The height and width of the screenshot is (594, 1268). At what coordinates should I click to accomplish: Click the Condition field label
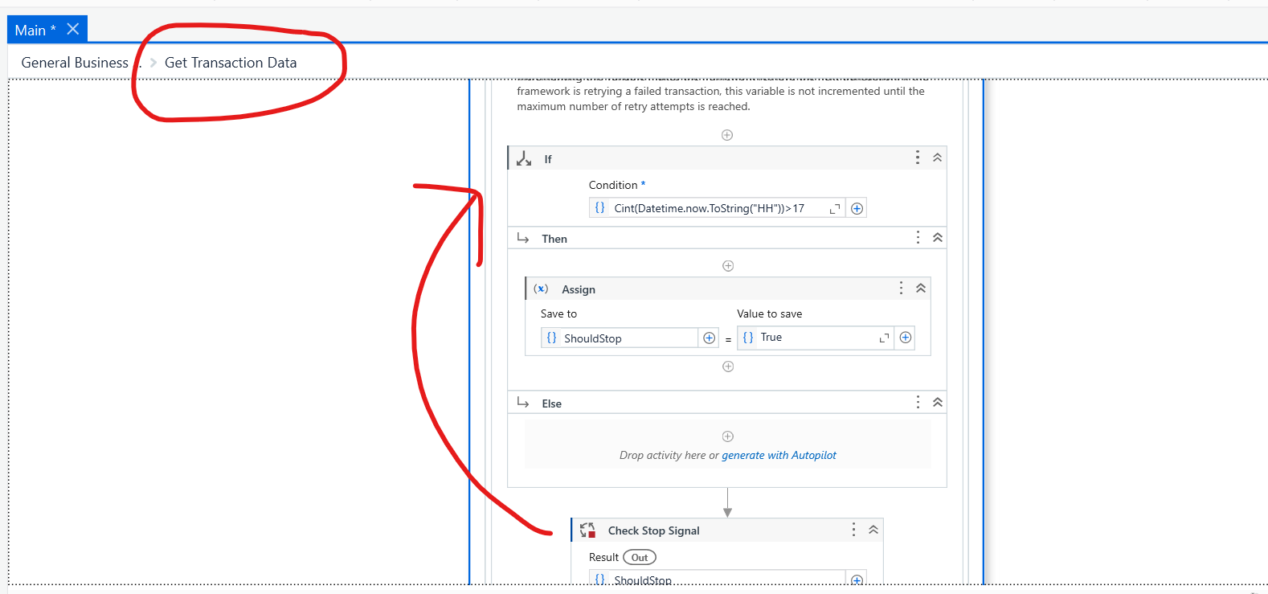tap(613, 185)
